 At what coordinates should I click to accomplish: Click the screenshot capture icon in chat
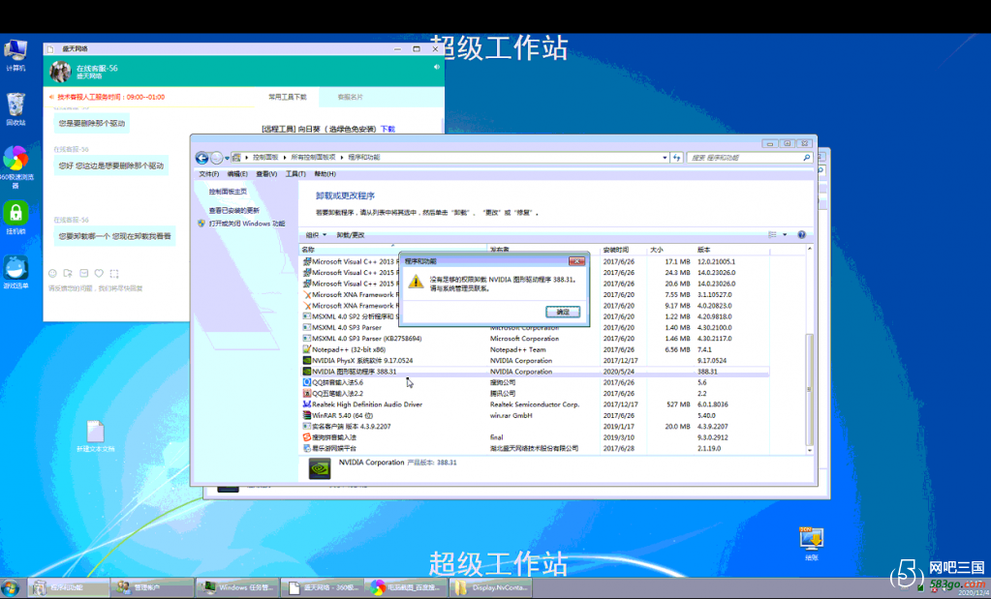point(113,273)
